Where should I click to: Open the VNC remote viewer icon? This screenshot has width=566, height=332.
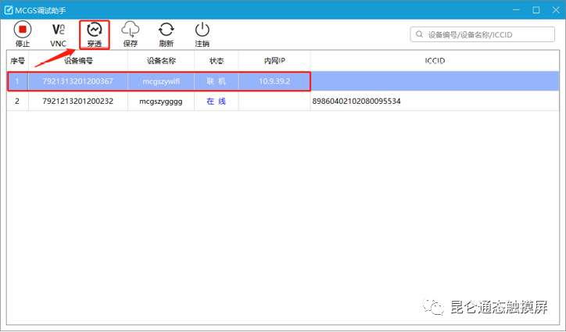pos(58,30)
